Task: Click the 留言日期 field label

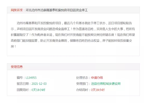Action: pos(23,84)
